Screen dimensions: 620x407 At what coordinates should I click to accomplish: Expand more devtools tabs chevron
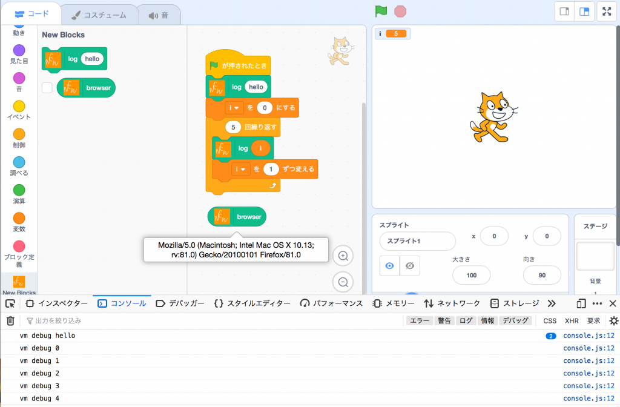551,303
